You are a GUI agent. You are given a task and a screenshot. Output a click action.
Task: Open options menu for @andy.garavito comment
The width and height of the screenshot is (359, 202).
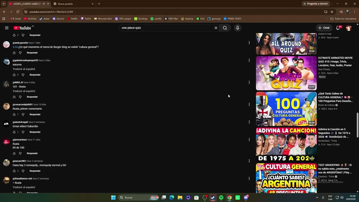[249, 43]
